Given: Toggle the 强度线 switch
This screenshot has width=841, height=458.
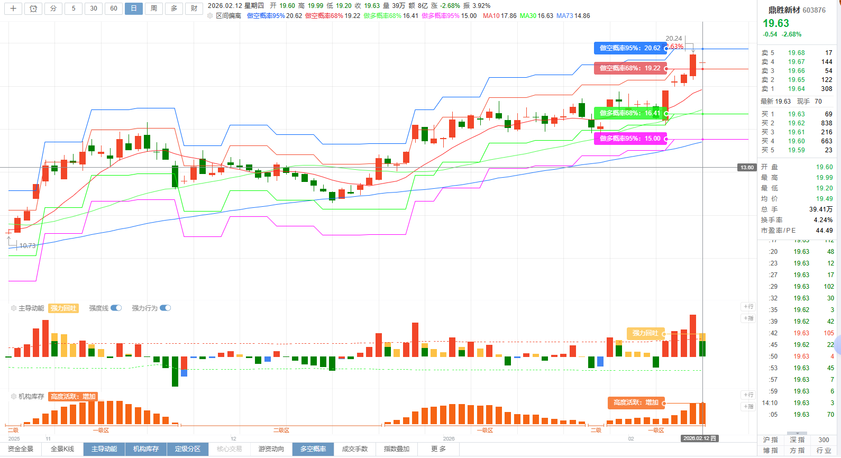Looking at the screenshot, I should [x=116, y=308].
